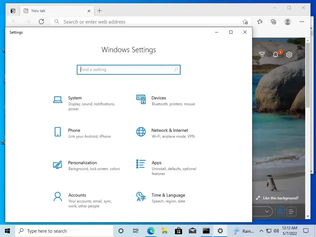Screen dimensions: 316x237
Task: Minimize the Settings window
Action: (217, 32)
